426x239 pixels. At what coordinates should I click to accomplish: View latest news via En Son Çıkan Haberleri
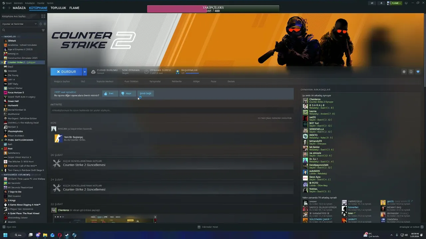275,118
